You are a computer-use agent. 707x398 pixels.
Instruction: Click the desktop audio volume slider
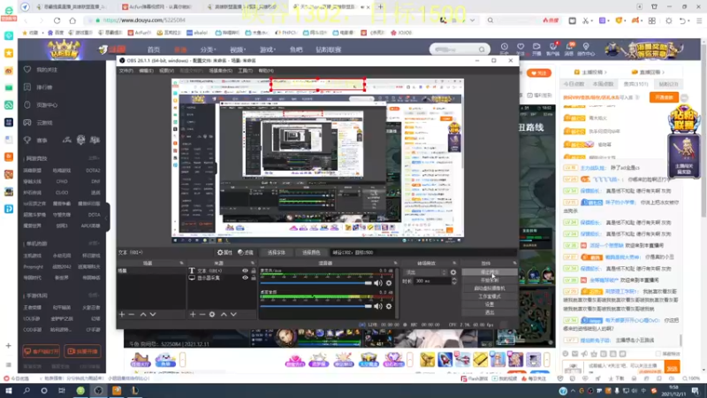tap(315, 306)
